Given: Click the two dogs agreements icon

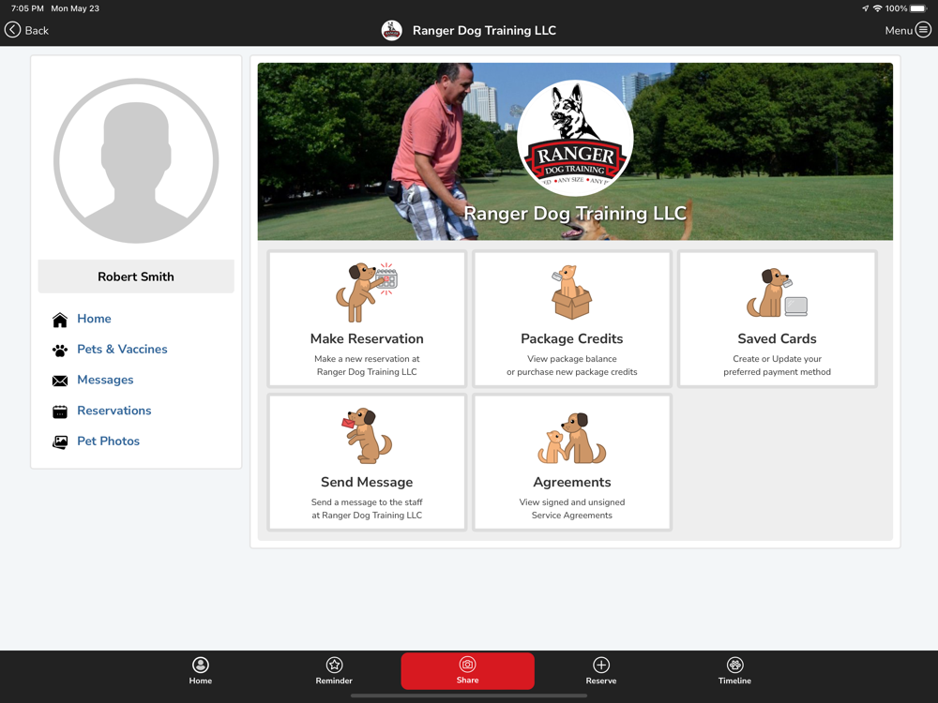Looking at the screenshot, I should (572, 438).
